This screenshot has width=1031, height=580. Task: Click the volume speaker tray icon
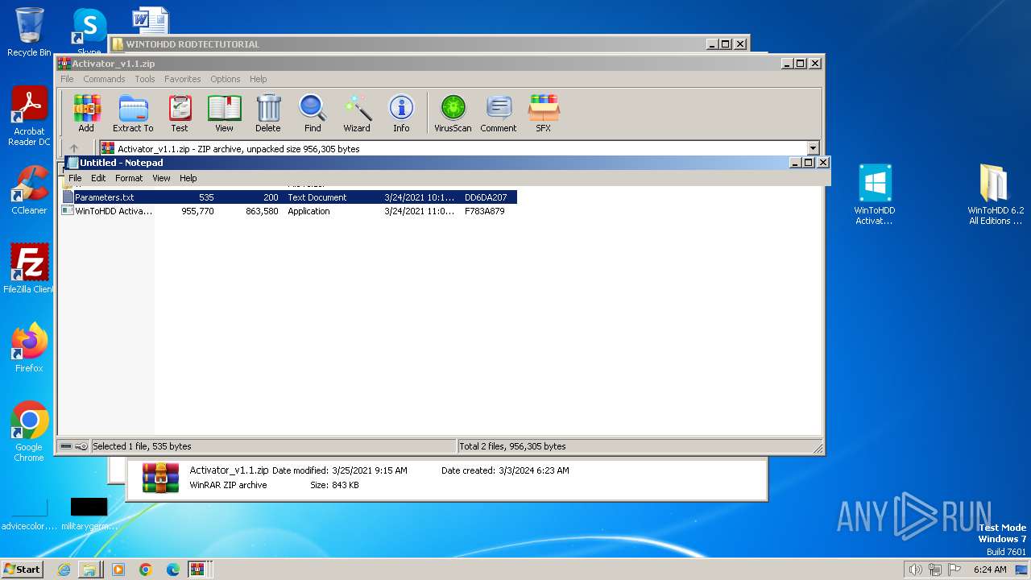[x=915, y=570]
